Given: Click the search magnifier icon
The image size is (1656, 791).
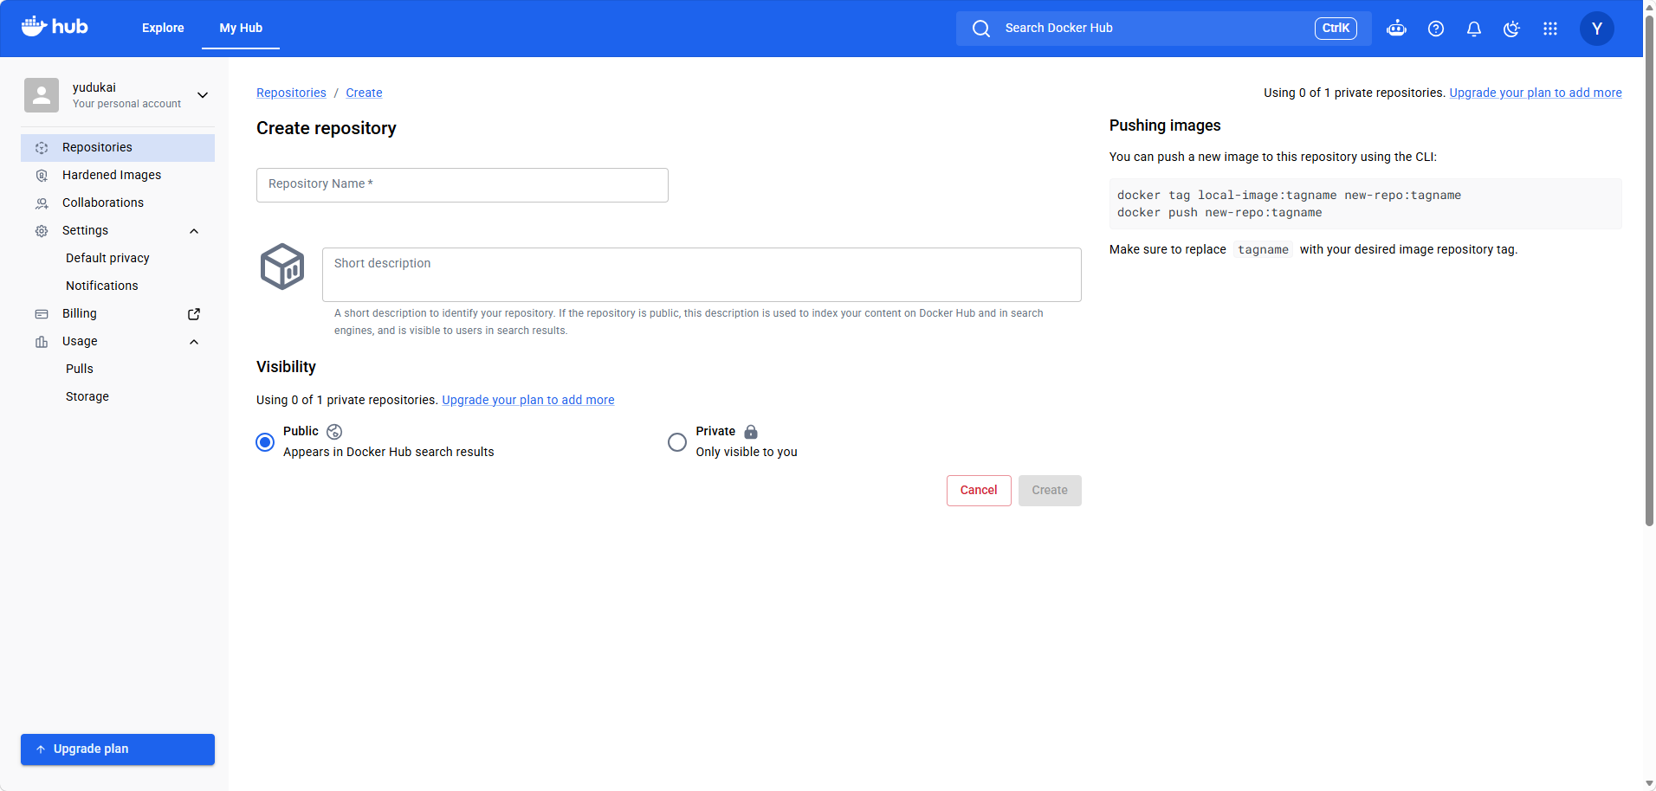Looking at the screenshot, I should pyautogui.click(x=980, y=29).
